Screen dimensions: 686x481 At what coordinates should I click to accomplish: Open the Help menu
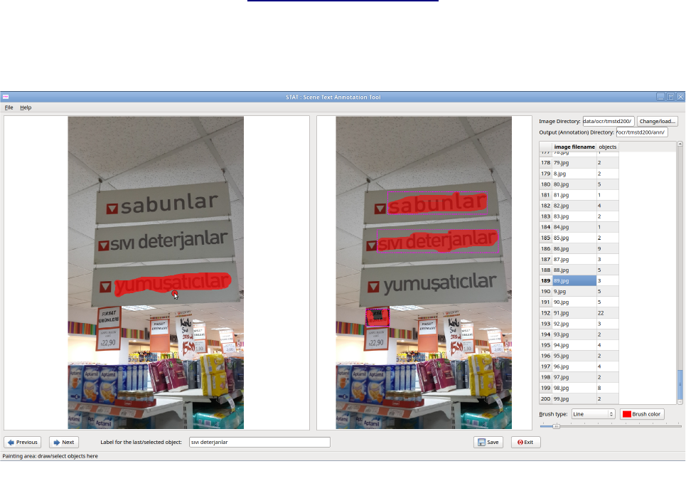26,107
